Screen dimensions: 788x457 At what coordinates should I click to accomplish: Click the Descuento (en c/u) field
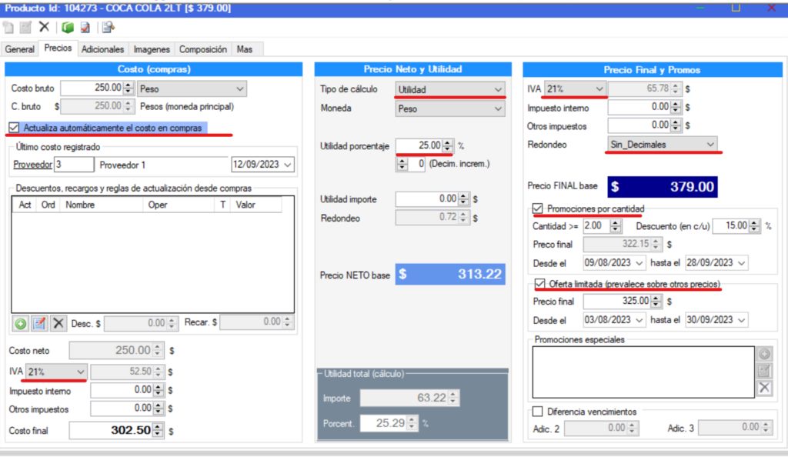pos(731,226)
